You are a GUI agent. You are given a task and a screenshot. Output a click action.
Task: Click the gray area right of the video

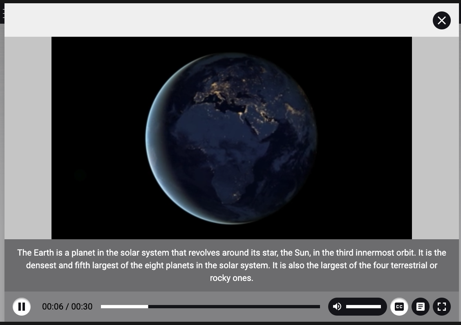435,138
